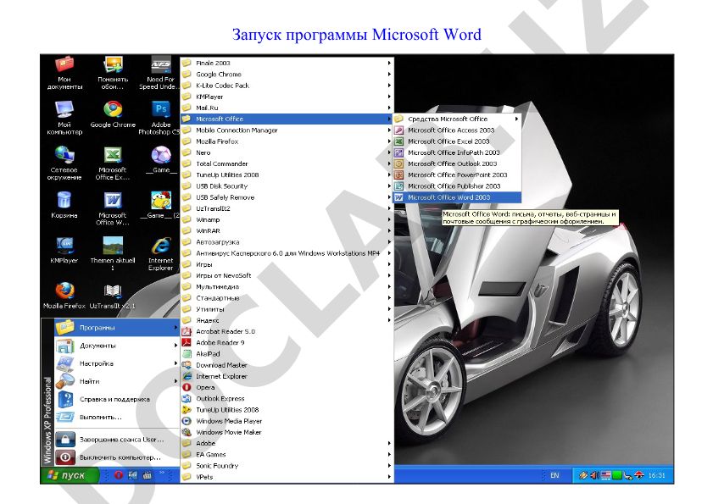Viewport: 713px width, 504px height.
Task: Expand Автозагрузка program folder
Action: [x=287, y=242]
